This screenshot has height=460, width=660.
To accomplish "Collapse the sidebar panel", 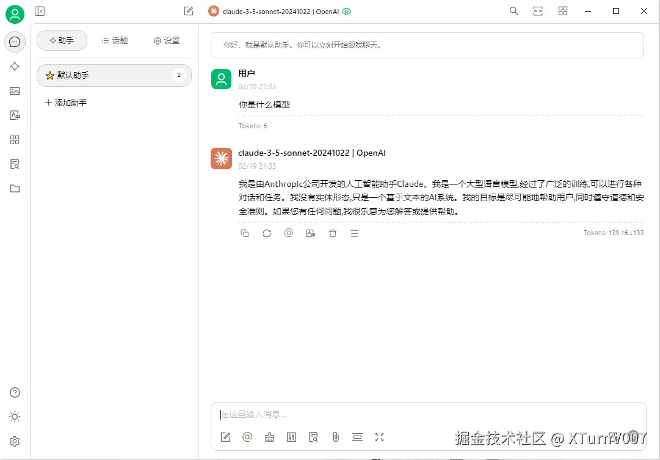I will [40, 10].
